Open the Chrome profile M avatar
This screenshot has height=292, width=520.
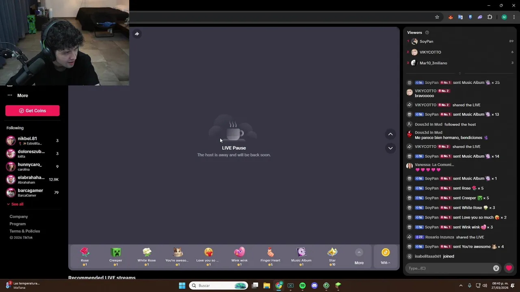504,17
